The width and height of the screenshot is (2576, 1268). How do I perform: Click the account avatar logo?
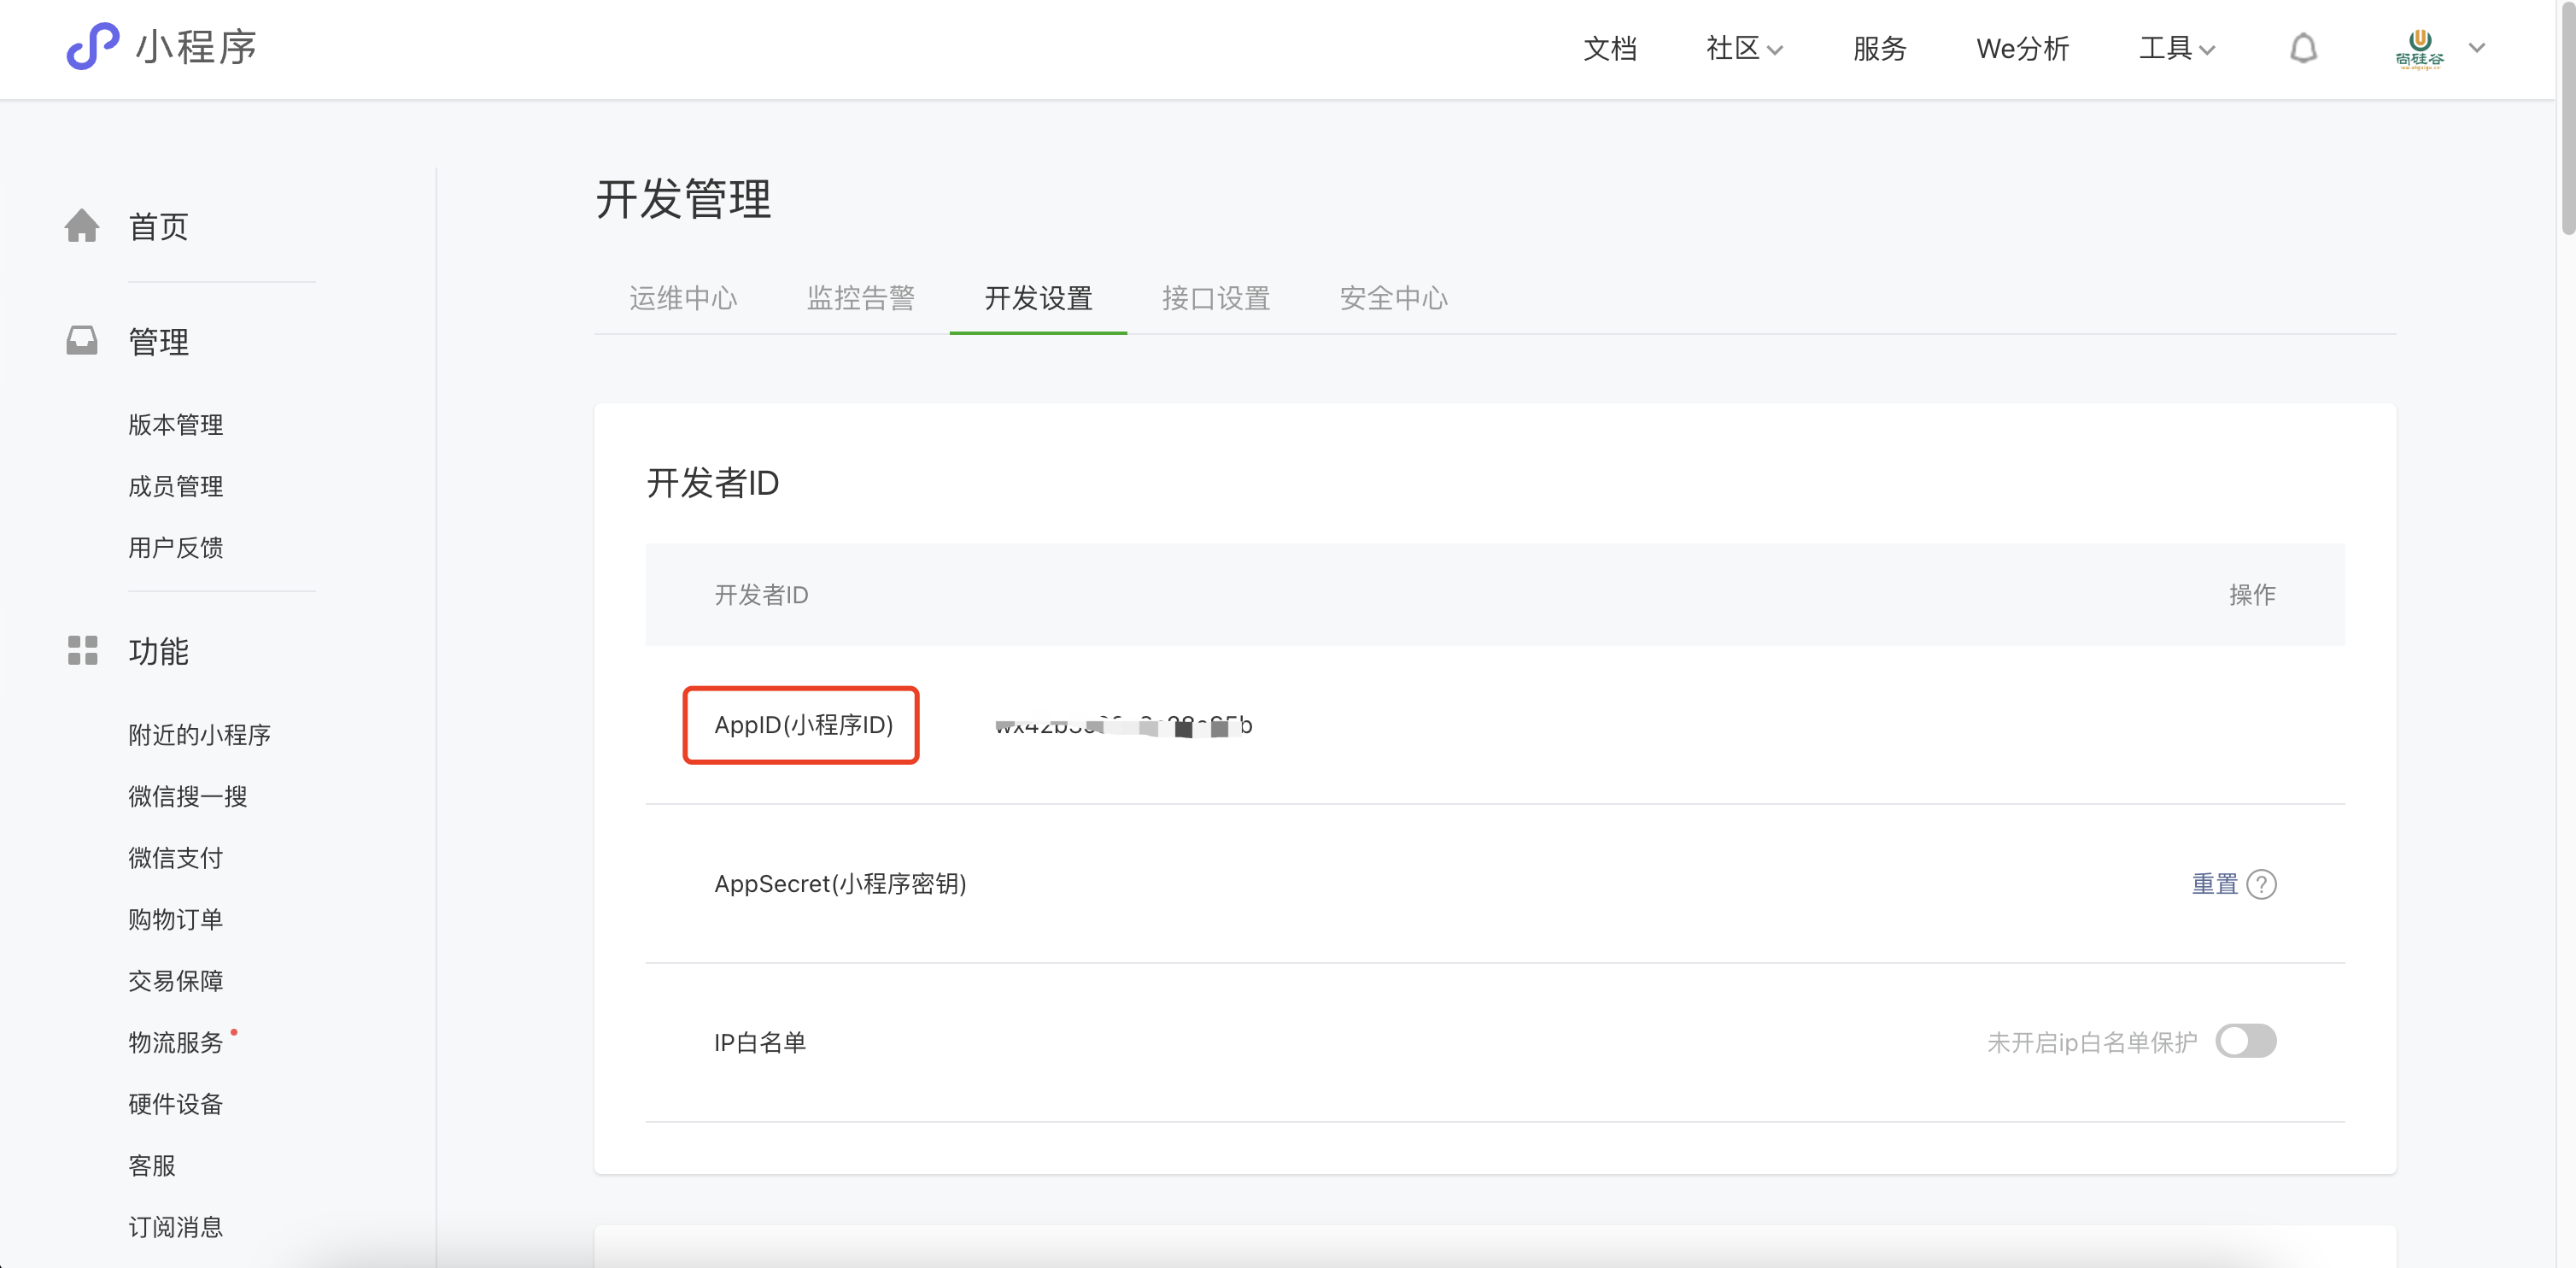(2419, 48)
